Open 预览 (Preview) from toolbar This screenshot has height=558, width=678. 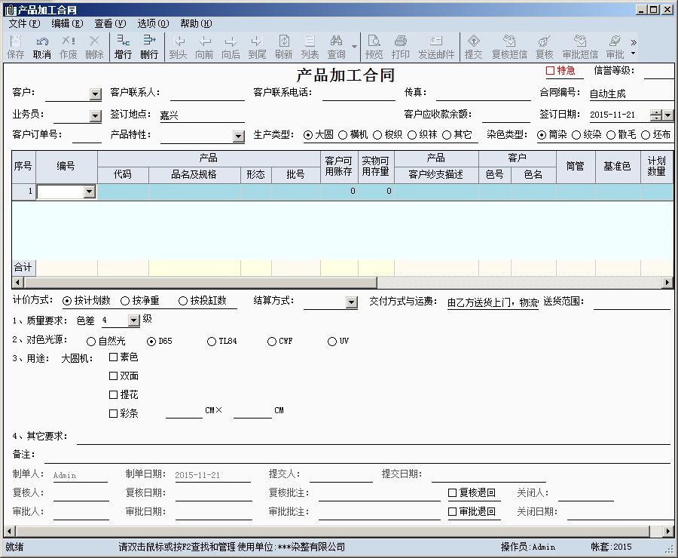tap(374, 47)
